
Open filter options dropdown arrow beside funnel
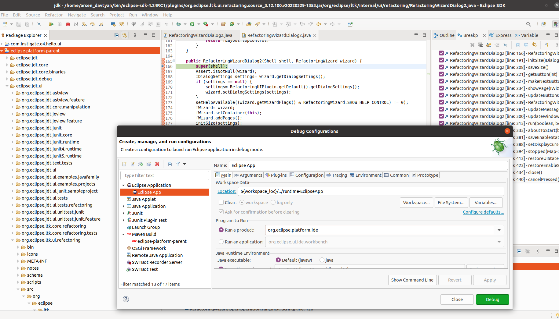[x=185, y=164]
